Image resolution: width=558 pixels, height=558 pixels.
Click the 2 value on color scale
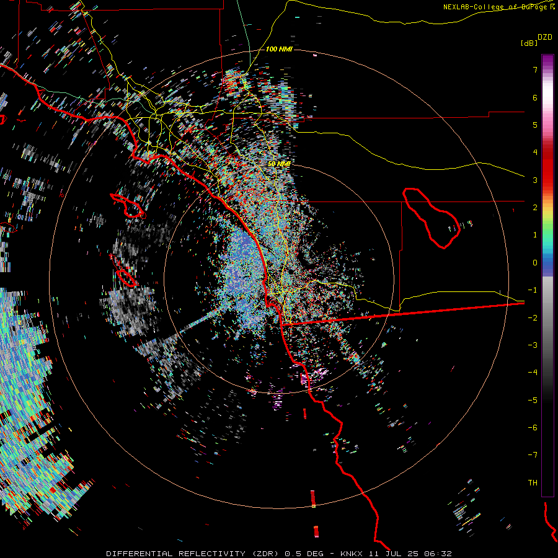tap(535, 208)
